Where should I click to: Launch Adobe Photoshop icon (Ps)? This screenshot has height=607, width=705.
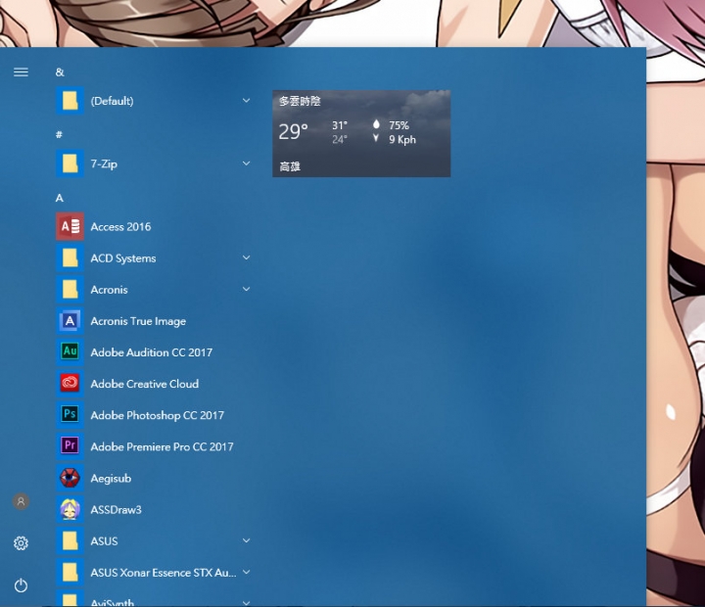[x=70, y=415]
